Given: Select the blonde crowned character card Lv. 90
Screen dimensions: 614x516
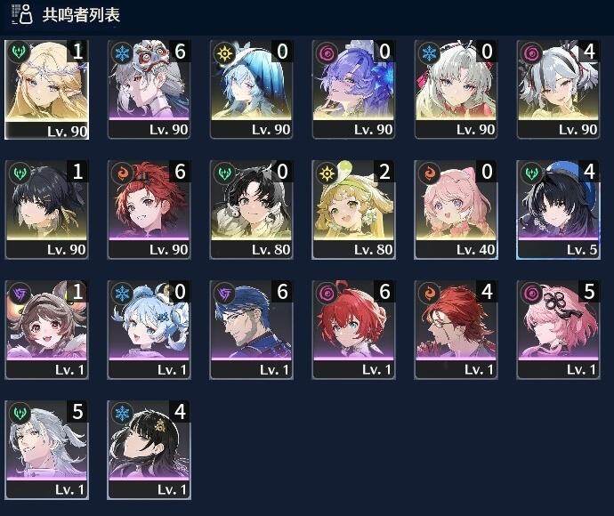Looking at the screenshot, I should pos(46,90).
